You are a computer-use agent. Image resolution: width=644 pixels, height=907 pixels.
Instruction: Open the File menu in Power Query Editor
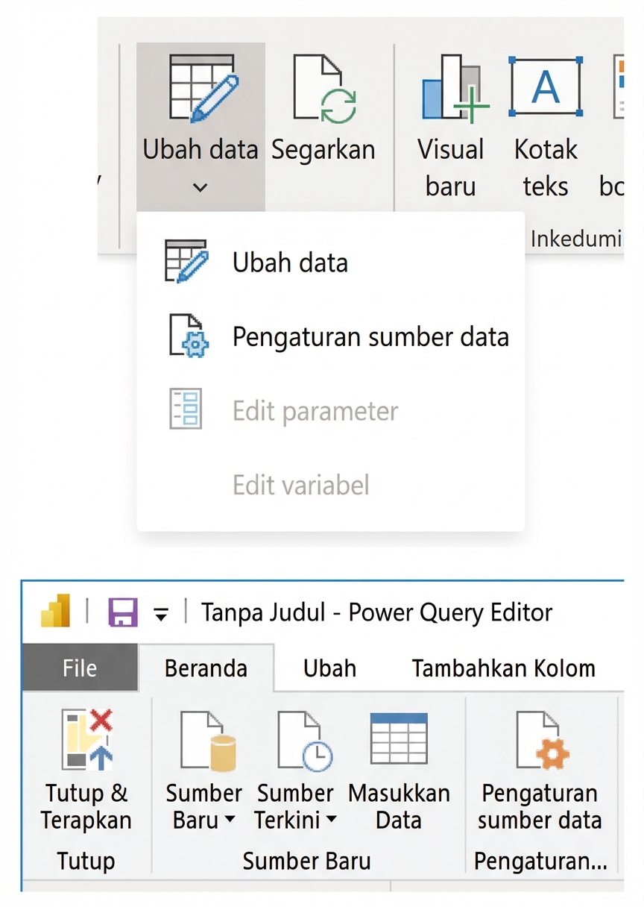click(x=79, y=668)
